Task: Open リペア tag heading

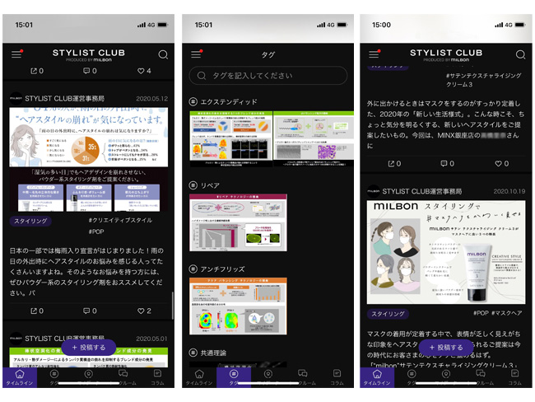Action: point(210,185)
